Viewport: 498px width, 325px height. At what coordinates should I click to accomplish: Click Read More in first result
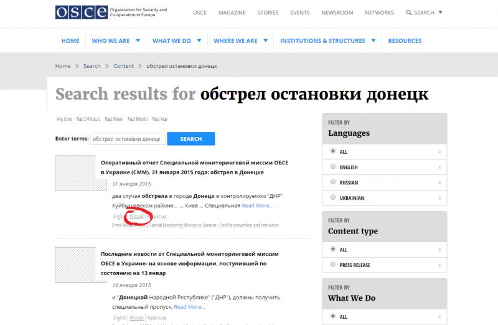pos(258,205)
